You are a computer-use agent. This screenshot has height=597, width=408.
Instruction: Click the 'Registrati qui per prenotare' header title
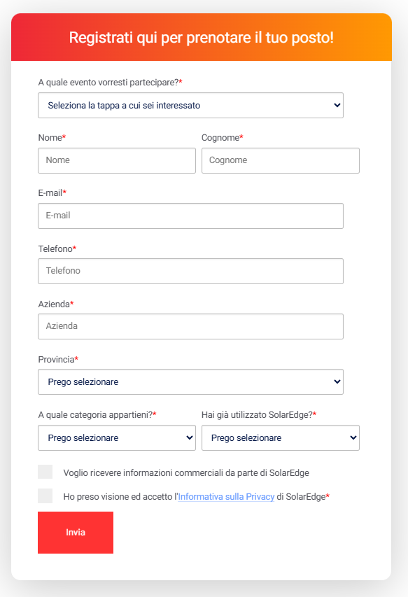coord(202,38)
